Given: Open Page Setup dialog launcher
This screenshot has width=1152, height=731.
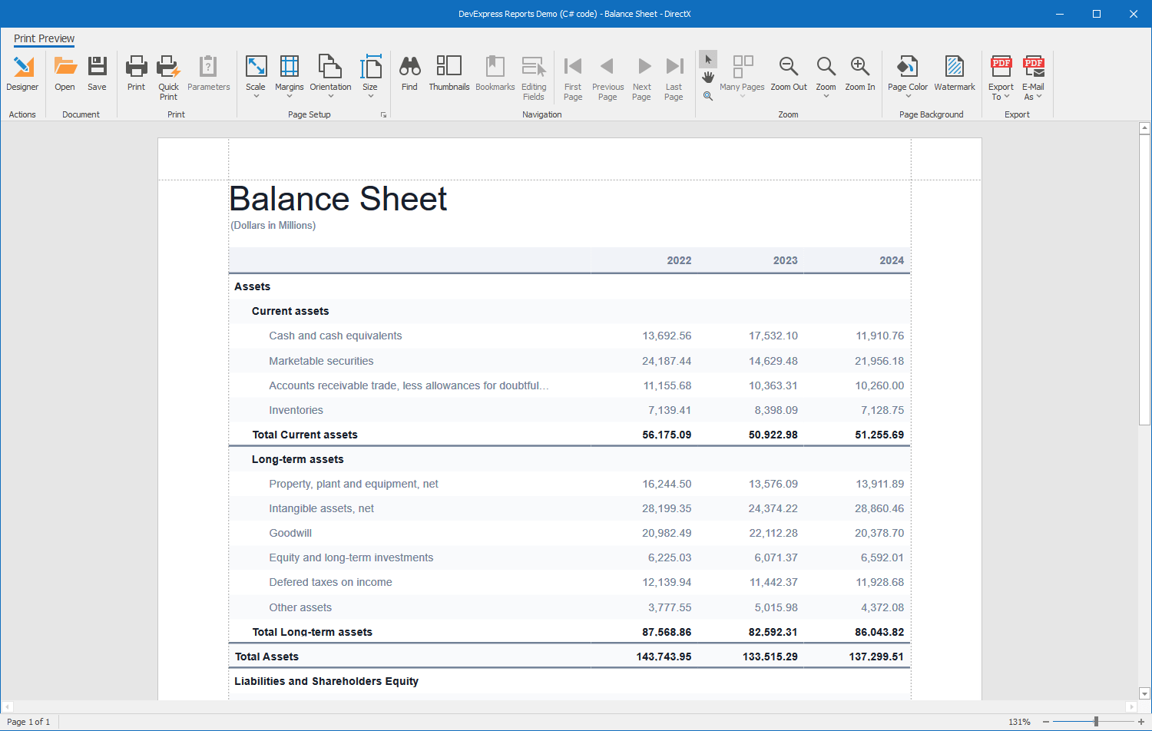Looking at the screenshot, I should coord(383,114).
